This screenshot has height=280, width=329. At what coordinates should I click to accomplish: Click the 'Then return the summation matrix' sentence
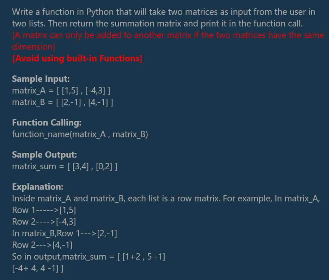coord(175,24)
